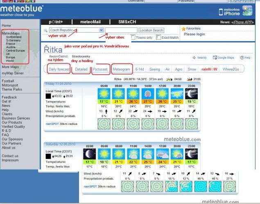Select point+ in the black menu bar
Image resolution: width=260 pixels, height=204 pixels.
56,22
